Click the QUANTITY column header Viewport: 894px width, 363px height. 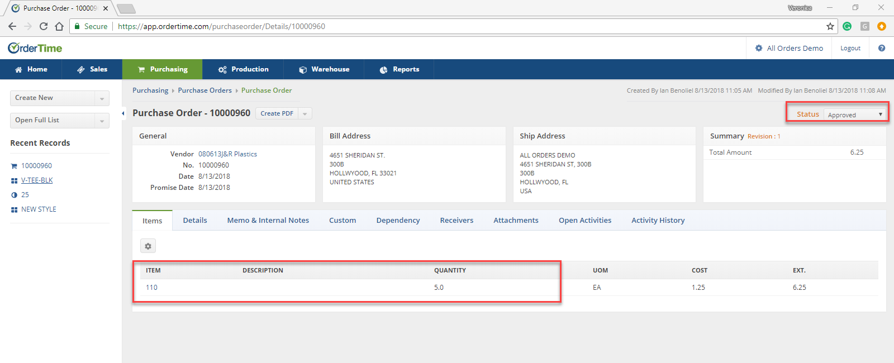click(450, 270)
